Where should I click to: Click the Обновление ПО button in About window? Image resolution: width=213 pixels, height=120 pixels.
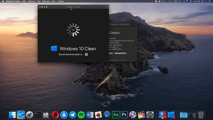(120, 53)
